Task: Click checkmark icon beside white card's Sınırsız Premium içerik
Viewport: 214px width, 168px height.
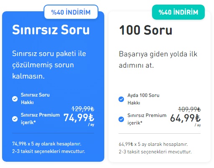Action: [121, 119]
